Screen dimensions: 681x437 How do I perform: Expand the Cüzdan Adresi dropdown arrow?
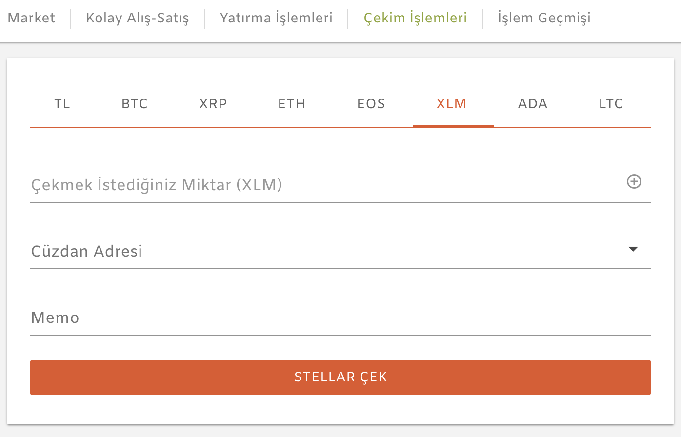point(633,249)
